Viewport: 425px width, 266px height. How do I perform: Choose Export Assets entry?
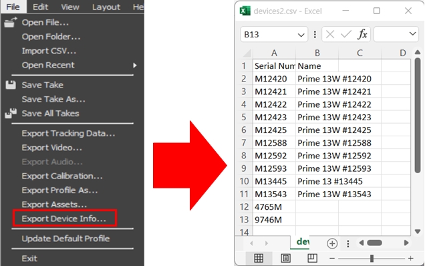tap(54, 205)
